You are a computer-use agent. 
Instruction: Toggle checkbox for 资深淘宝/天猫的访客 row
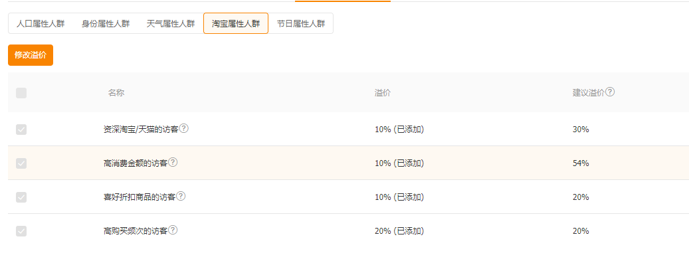coord(21,130)
